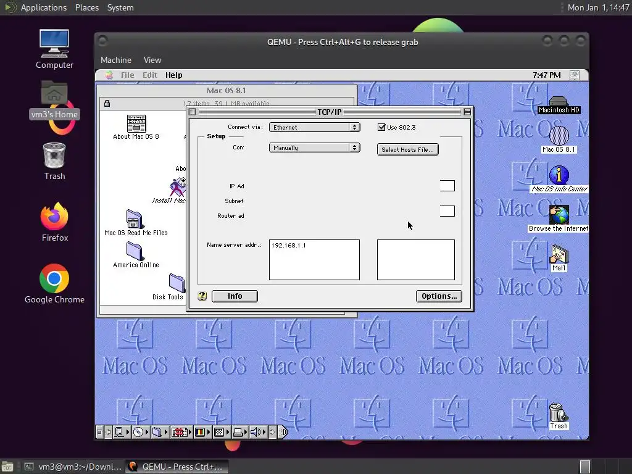Open the System menu in top panel

pyautogui.click(x=120, y=7)
